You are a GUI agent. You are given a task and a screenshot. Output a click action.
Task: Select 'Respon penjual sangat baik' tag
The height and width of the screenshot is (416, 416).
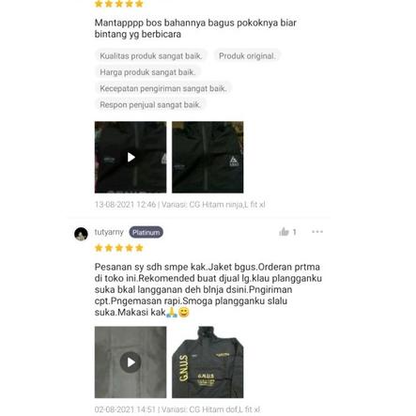tap(149, 105)
